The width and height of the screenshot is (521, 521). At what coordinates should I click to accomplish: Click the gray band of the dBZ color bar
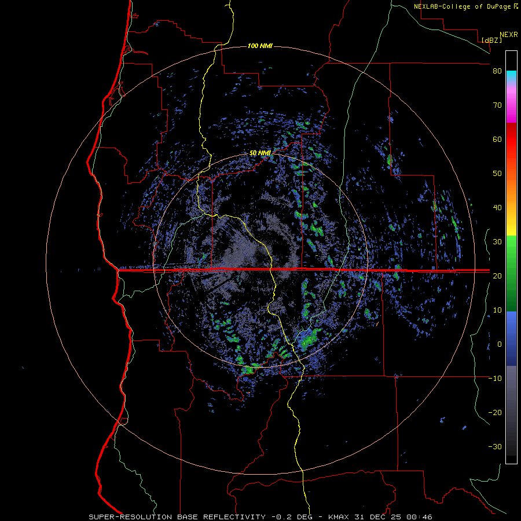coord(511,410)
